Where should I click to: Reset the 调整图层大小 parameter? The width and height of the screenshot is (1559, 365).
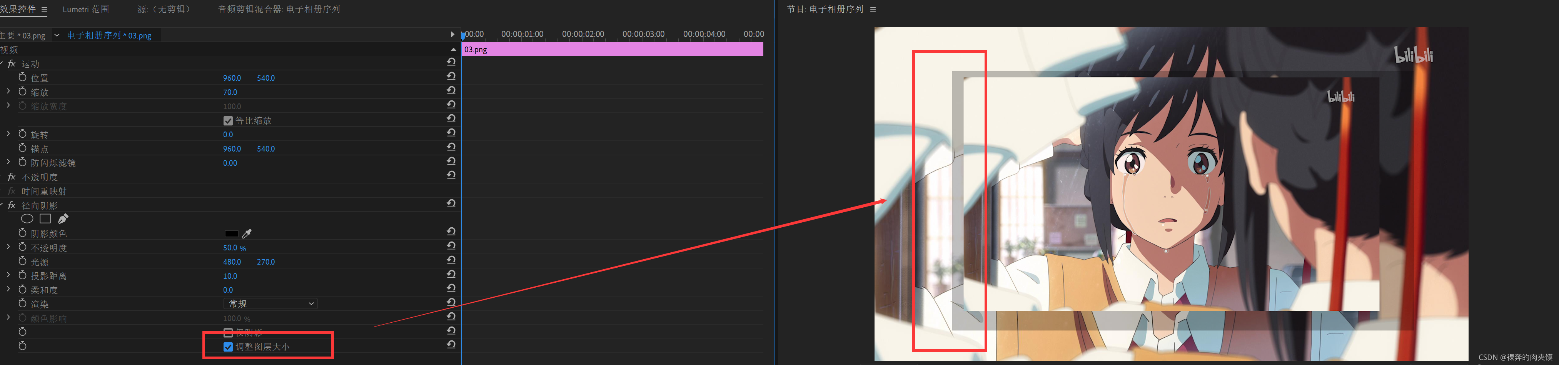coord(451,344)
